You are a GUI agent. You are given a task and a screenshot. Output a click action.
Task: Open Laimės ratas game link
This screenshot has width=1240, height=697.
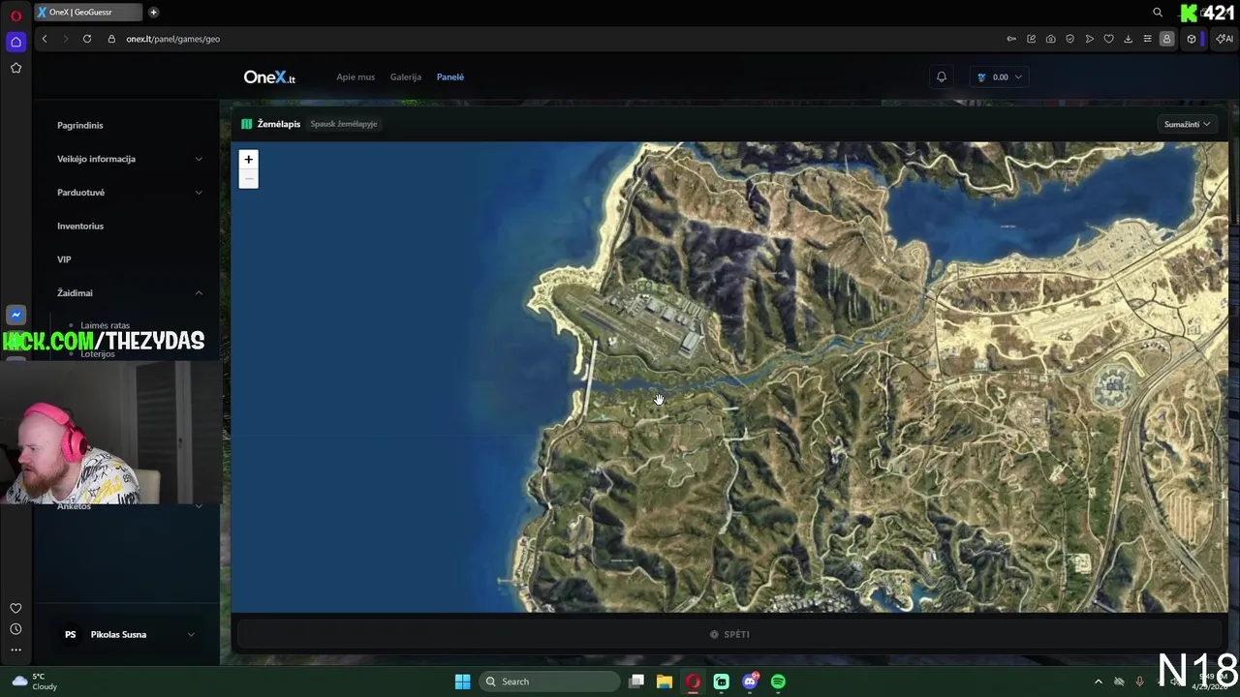(x=105, y=325)
